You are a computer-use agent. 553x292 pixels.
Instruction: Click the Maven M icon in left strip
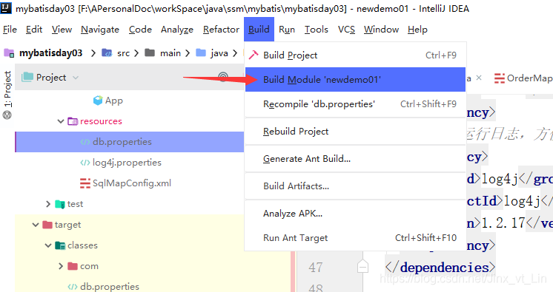point(7,115)
